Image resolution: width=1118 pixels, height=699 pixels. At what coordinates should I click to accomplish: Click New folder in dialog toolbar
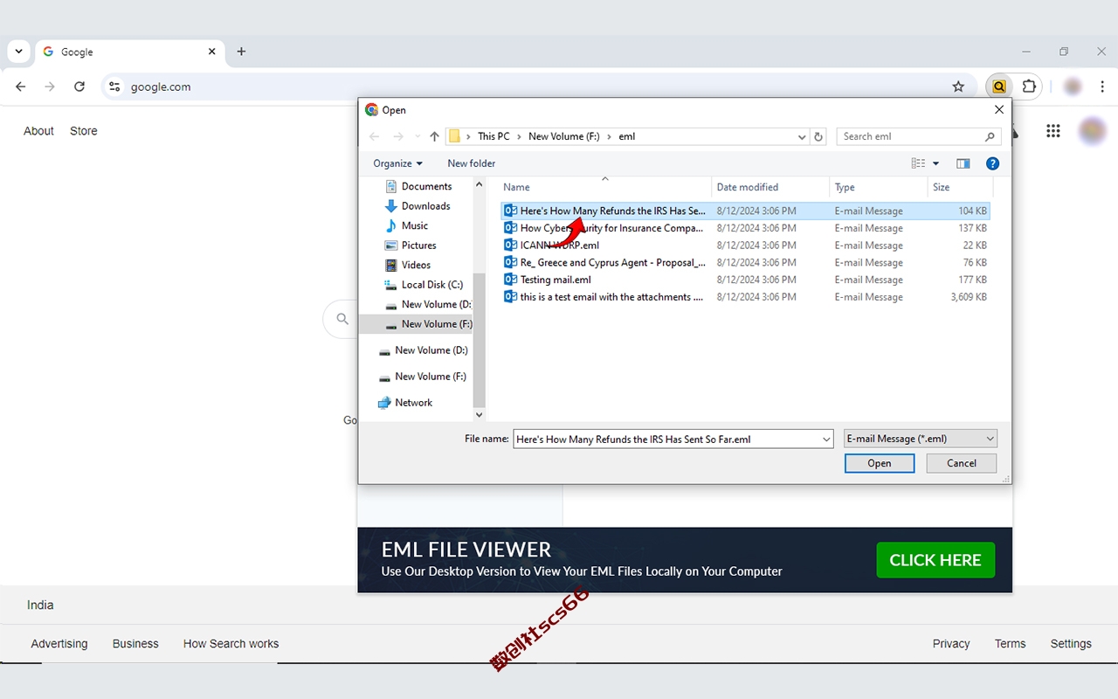[472, 163]
